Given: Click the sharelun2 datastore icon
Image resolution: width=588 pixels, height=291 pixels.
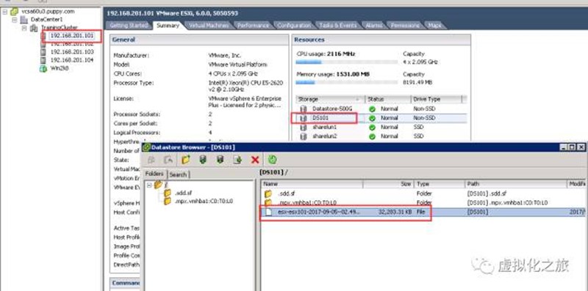Looking at the screenshot, I should (304, 136).
